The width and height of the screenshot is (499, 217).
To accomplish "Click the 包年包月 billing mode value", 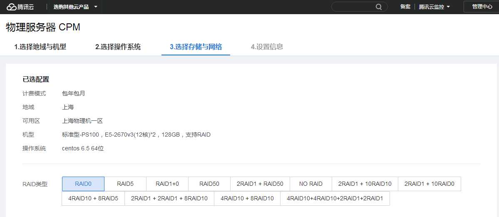I will coord(74,94).
